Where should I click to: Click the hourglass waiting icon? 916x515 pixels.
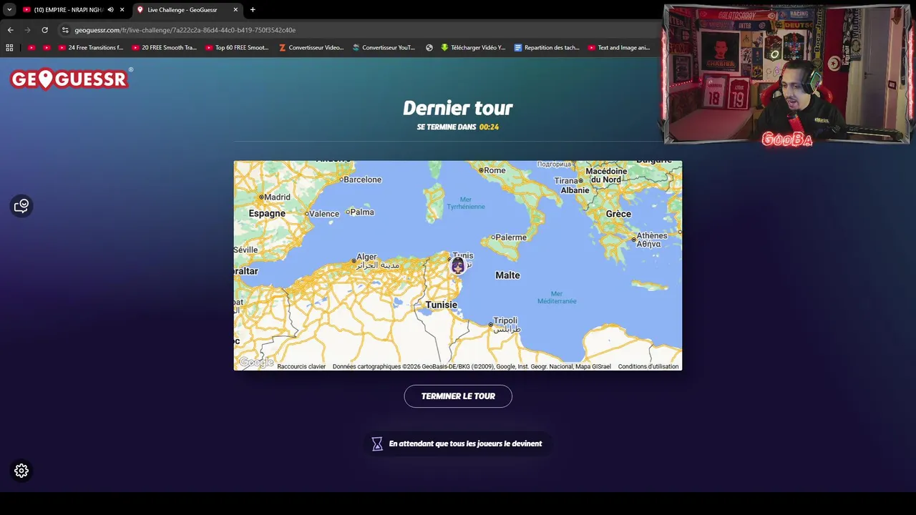coord(377,444)
